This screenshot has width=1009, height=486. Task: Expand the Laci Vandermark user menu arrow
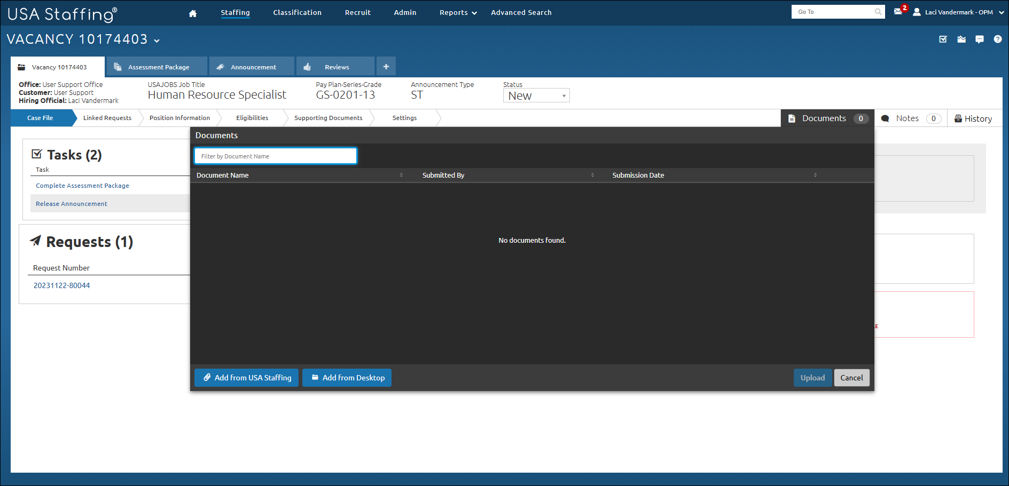(x=1002, y=12)
